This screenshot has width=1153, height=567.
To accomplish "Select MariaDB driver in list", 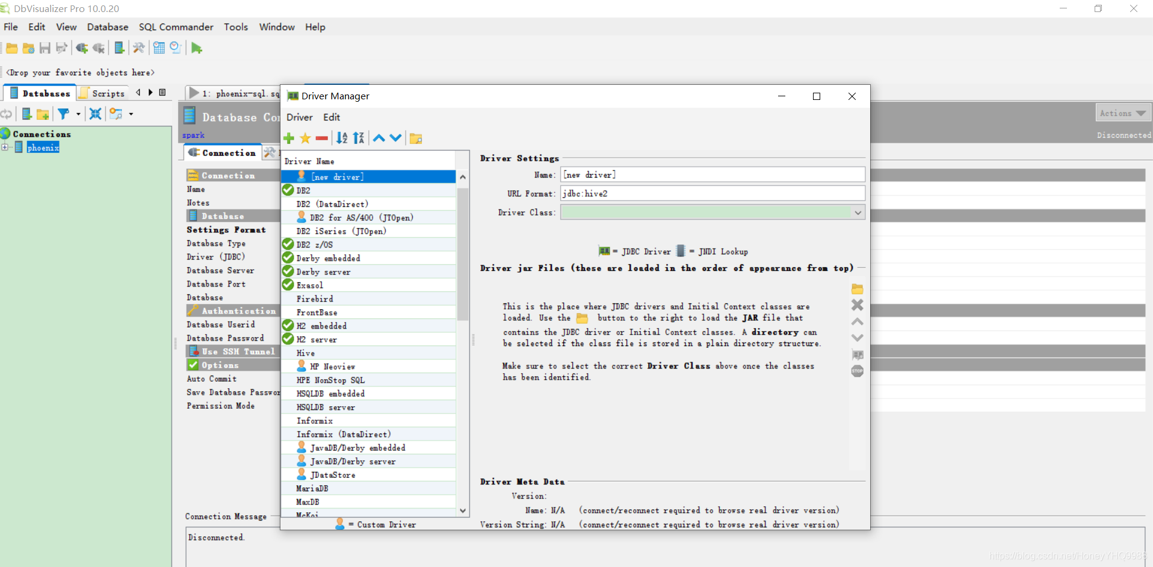I will (368, 488).
